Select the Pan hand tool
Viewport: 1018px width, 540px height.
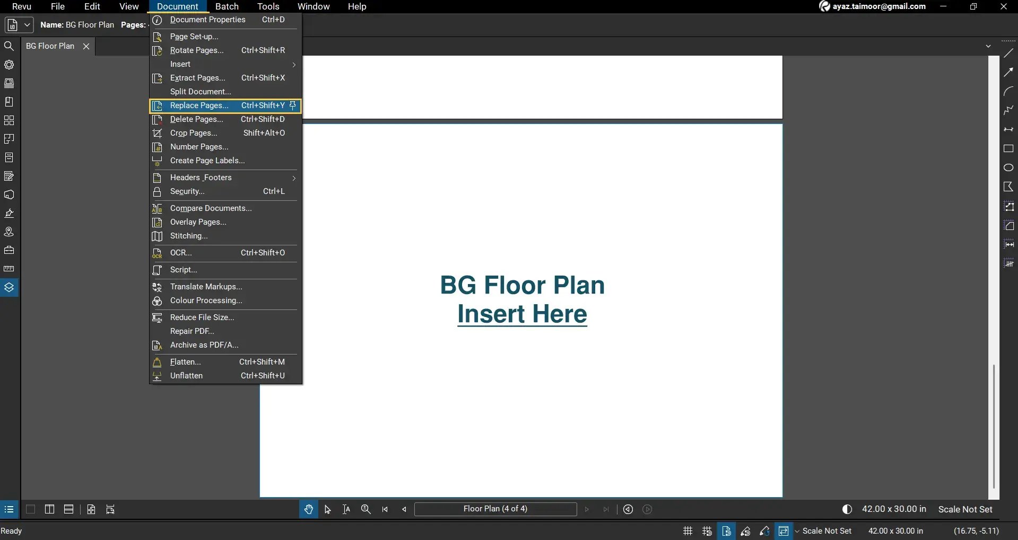[308, 509]
